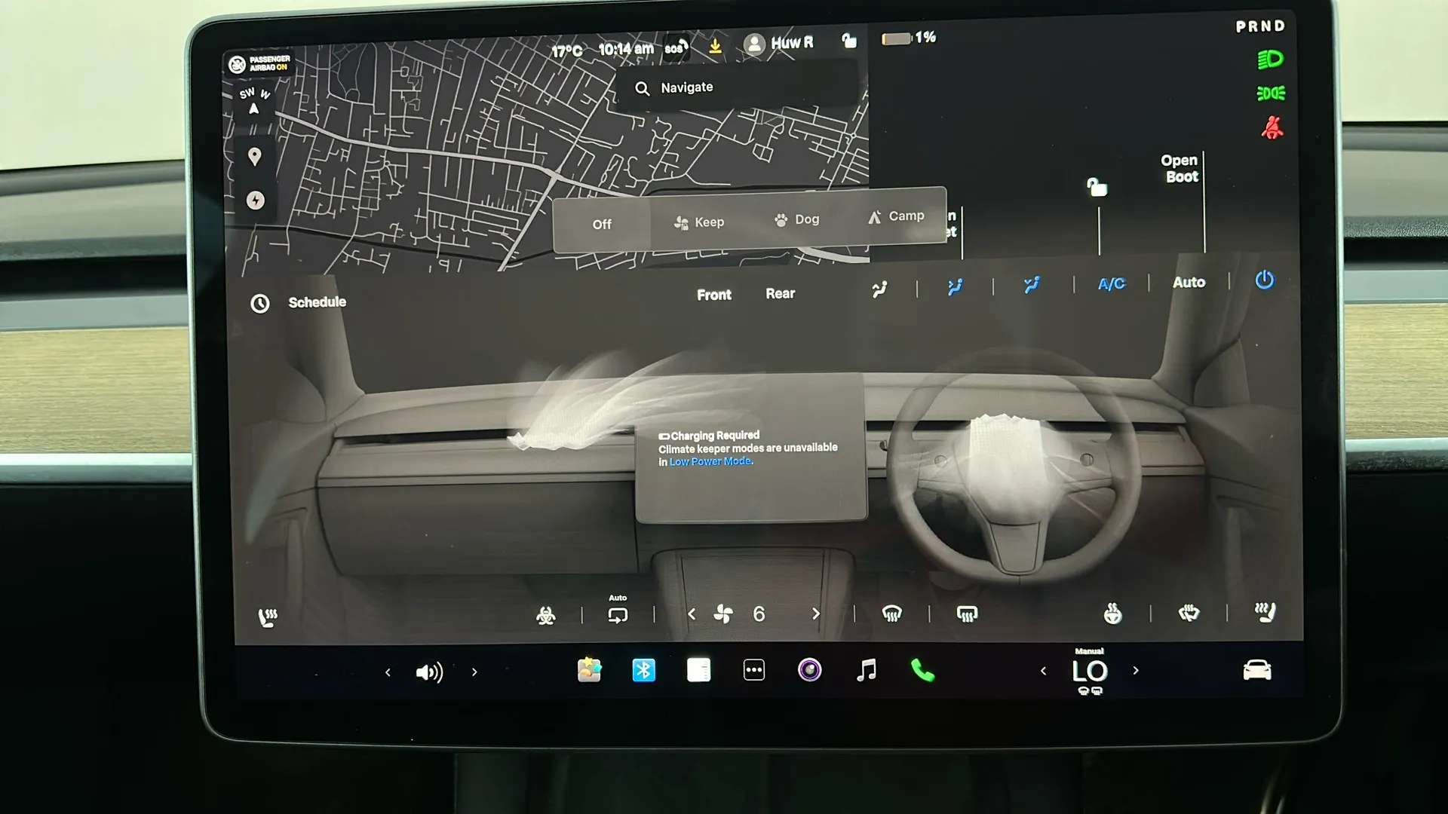Turn on front windscreen defrost

pyautogui.click(x=892, y=614)
